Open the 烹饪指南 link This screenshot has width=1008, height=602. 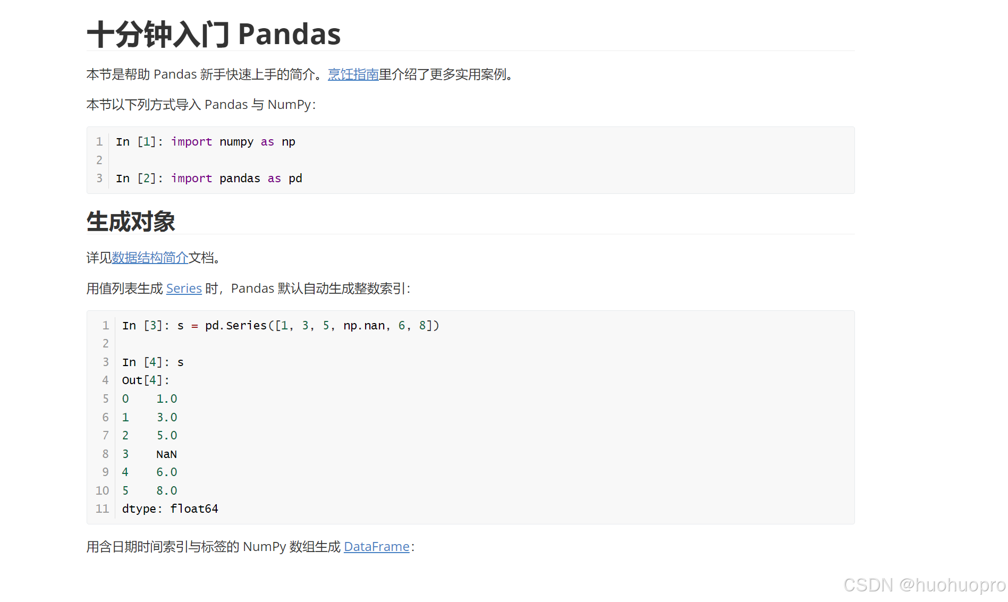353,74
